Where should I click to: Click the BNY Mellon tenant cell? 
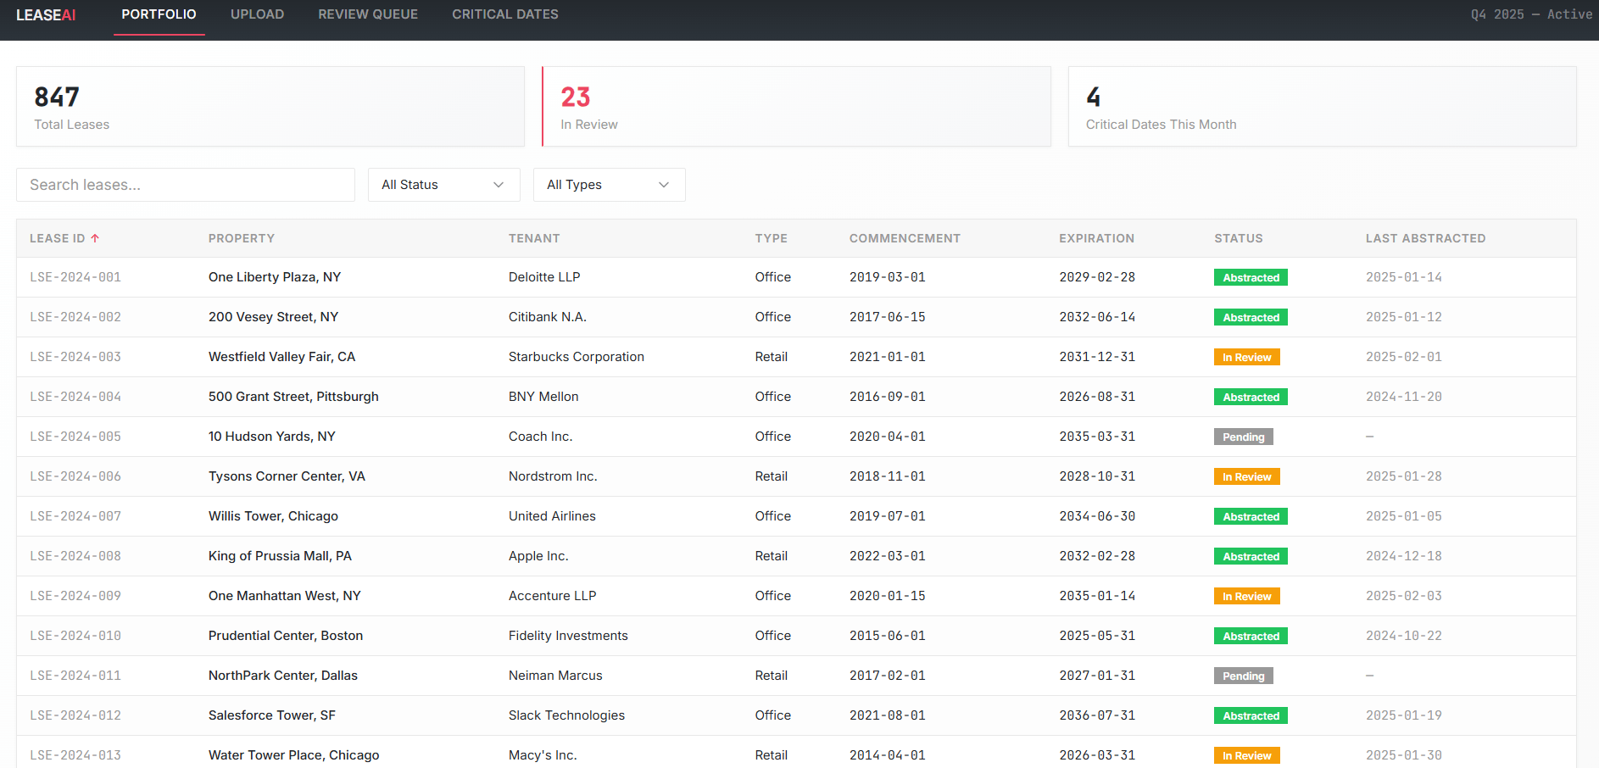tap(543, 397)
